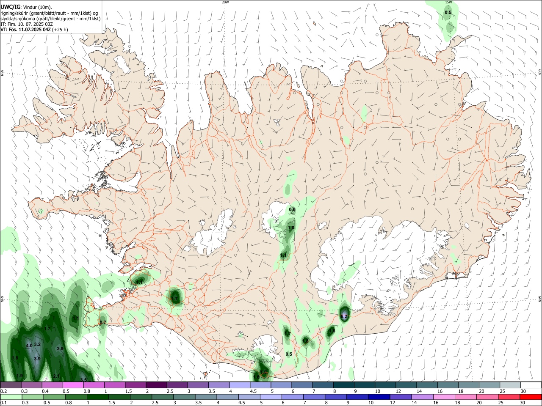Click the 'rigning/skúrir' legend description line
This screenshot has width=542, height=406.
coord(49,13)
